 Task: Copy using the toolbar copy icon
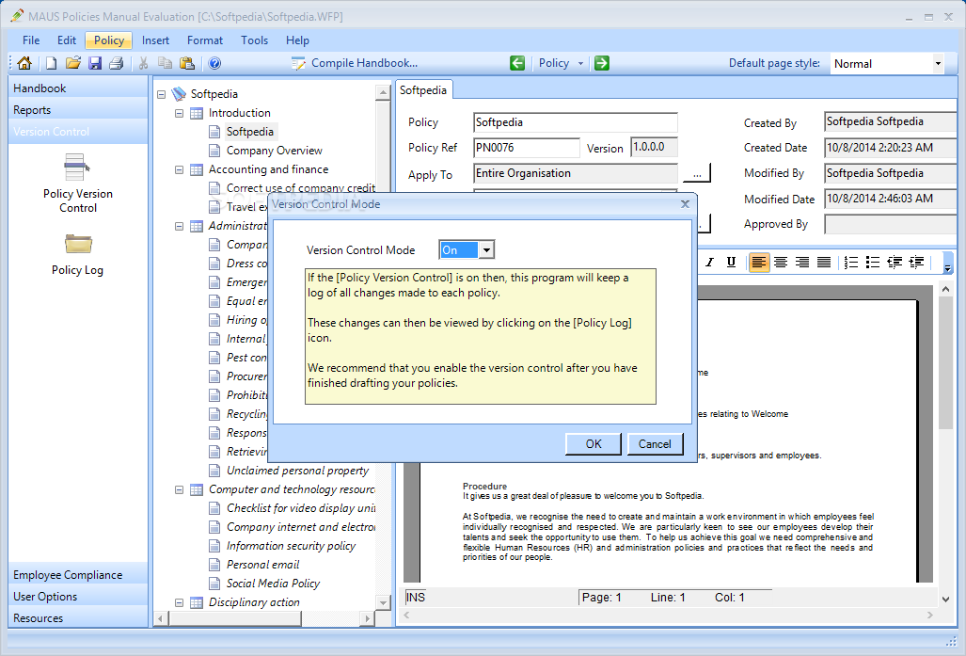pos(165,63)
